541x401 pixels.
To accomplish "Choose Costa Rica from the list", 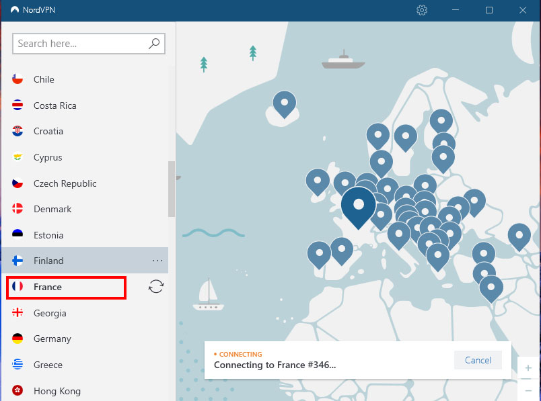I will 55,105.
